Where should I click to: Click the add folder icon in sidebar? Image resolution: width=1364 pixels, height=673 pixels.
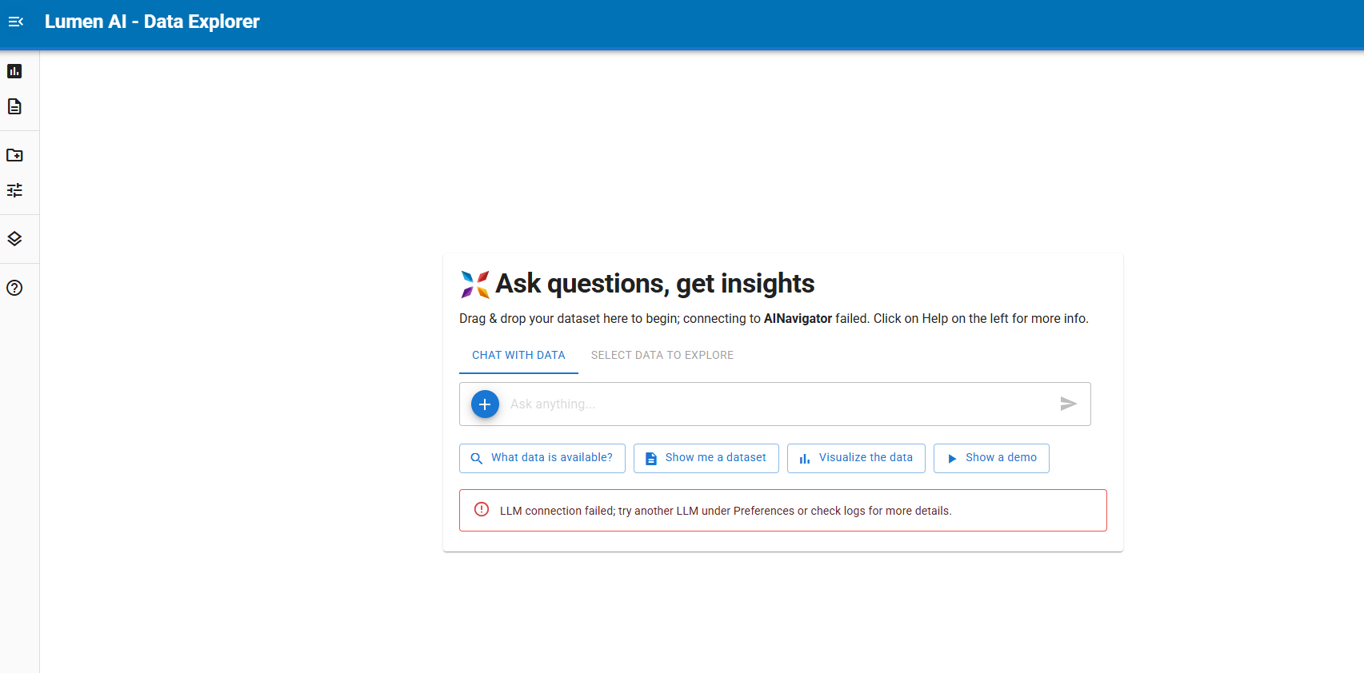[x=14, y=155]
